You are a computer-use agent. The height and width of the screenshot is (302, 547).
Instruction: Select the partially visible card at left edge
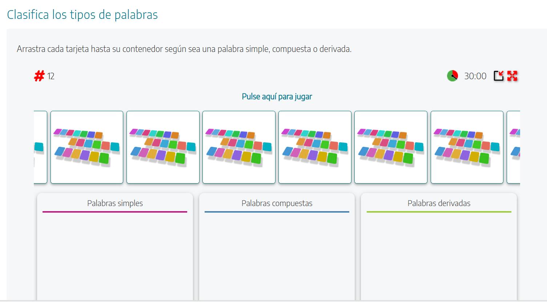(x=40, y=147)
